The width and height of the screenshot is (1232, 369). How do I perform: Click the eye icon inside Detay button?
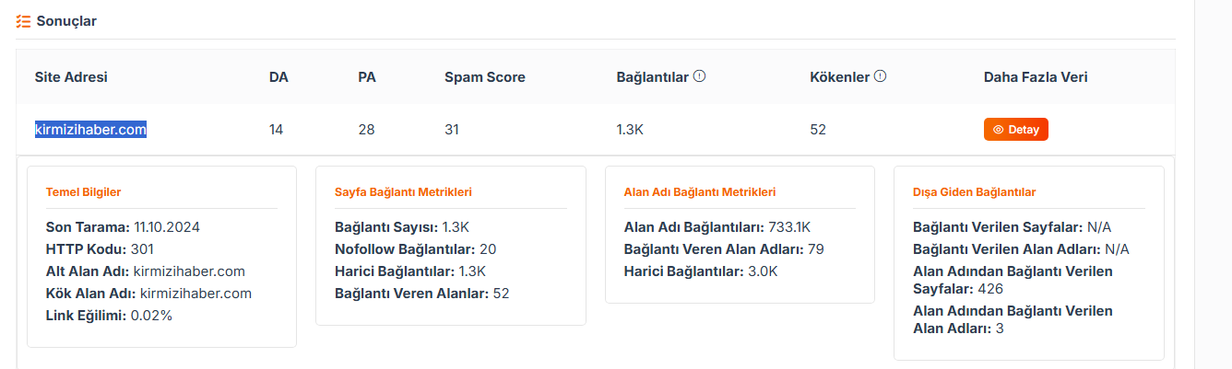click(998, 130)
